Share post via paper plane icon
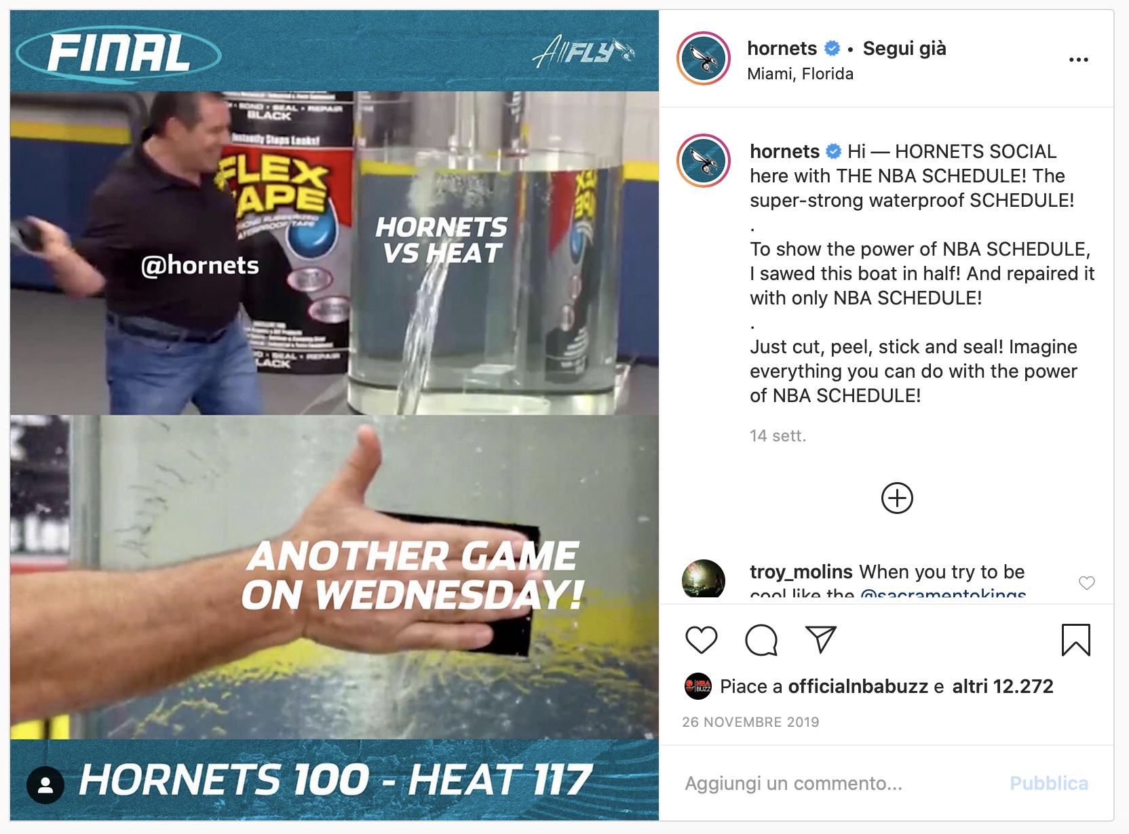 pos(820,639)
